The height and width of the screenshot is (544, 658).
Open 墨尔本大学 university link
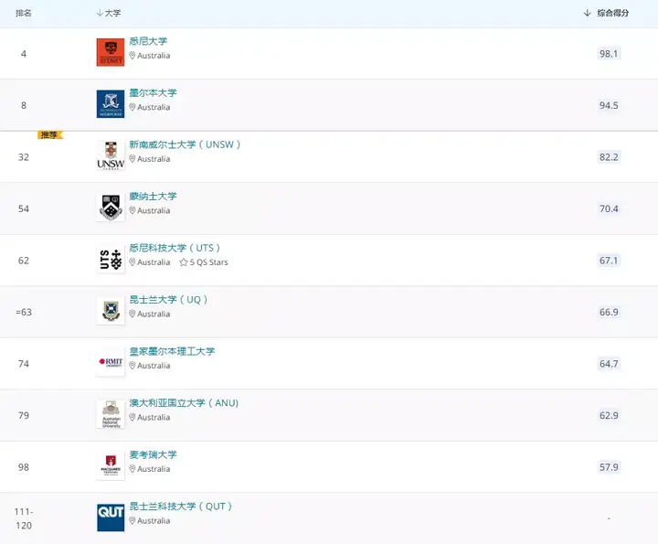[153, 92]
